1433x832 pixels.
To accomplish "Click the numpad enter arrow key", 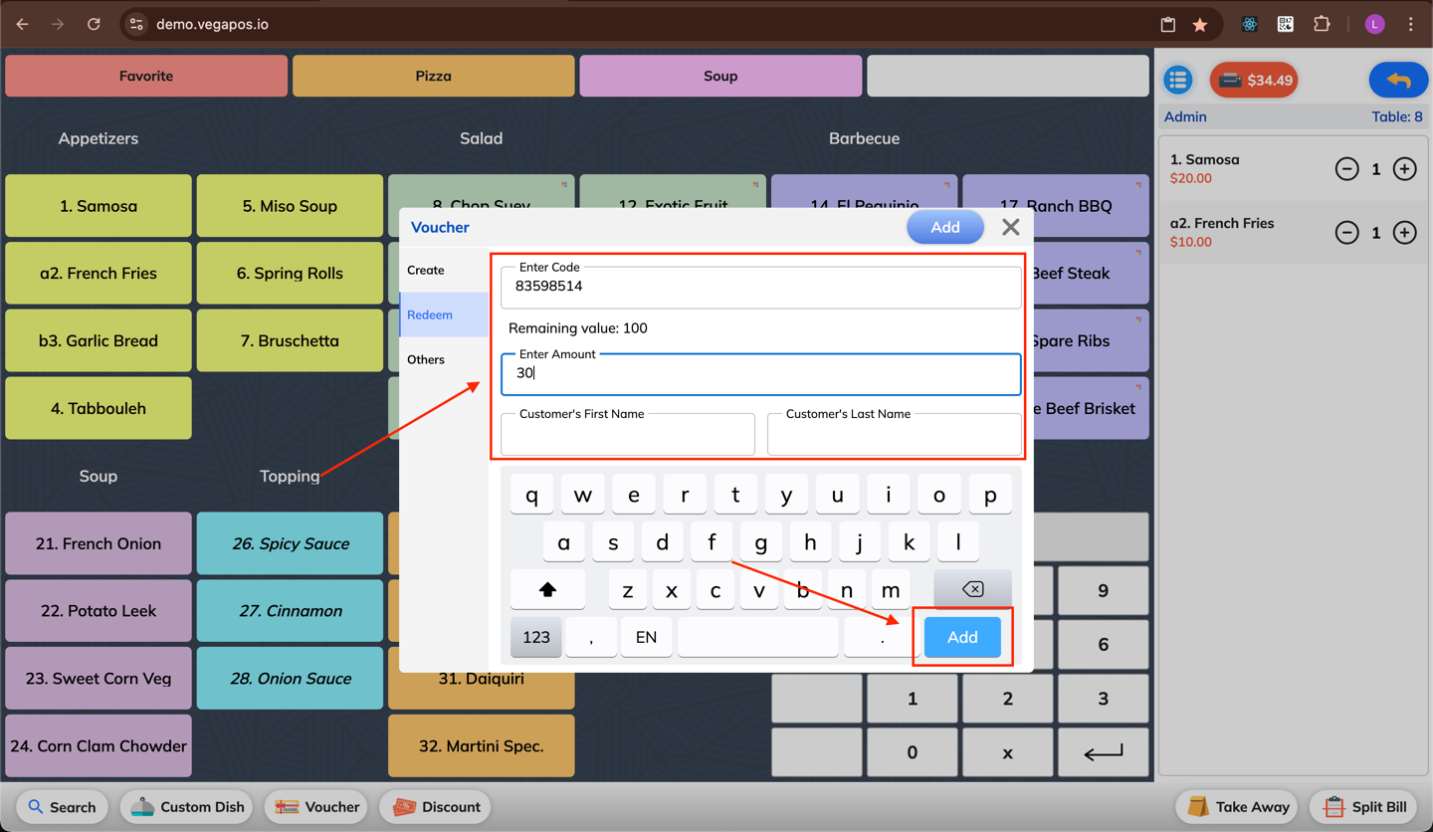I will click(x=1103, y=752).
